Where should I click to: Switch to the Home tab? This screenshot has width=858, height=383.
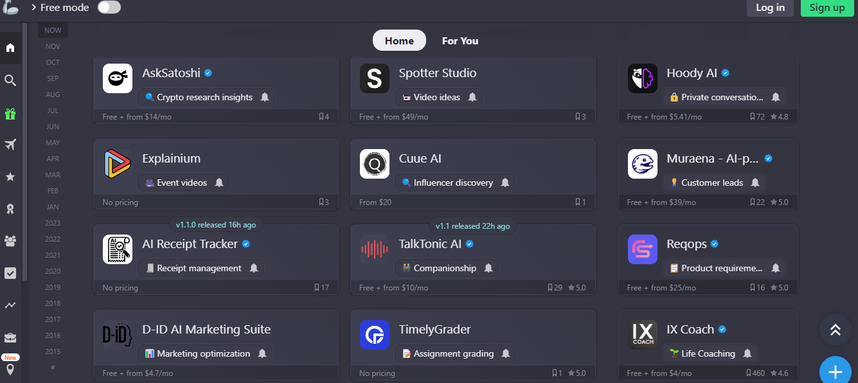coord(399,40)
